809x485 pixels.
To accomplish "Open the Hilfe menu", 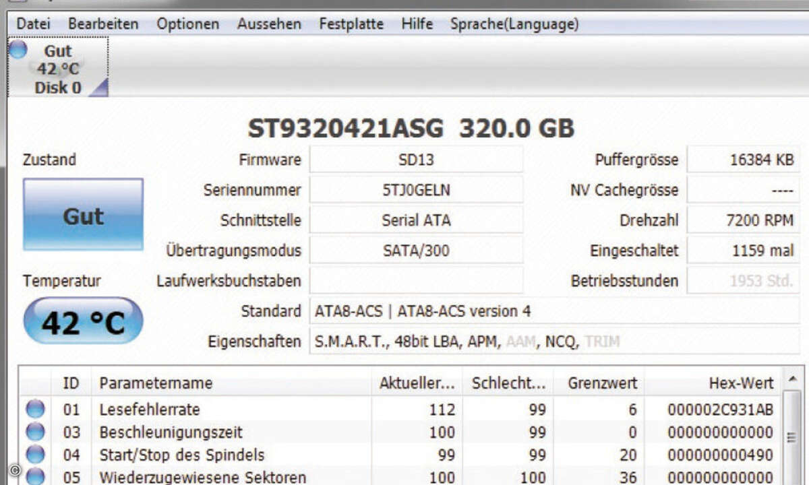I will pyautogui.click(x=417, y=24).
